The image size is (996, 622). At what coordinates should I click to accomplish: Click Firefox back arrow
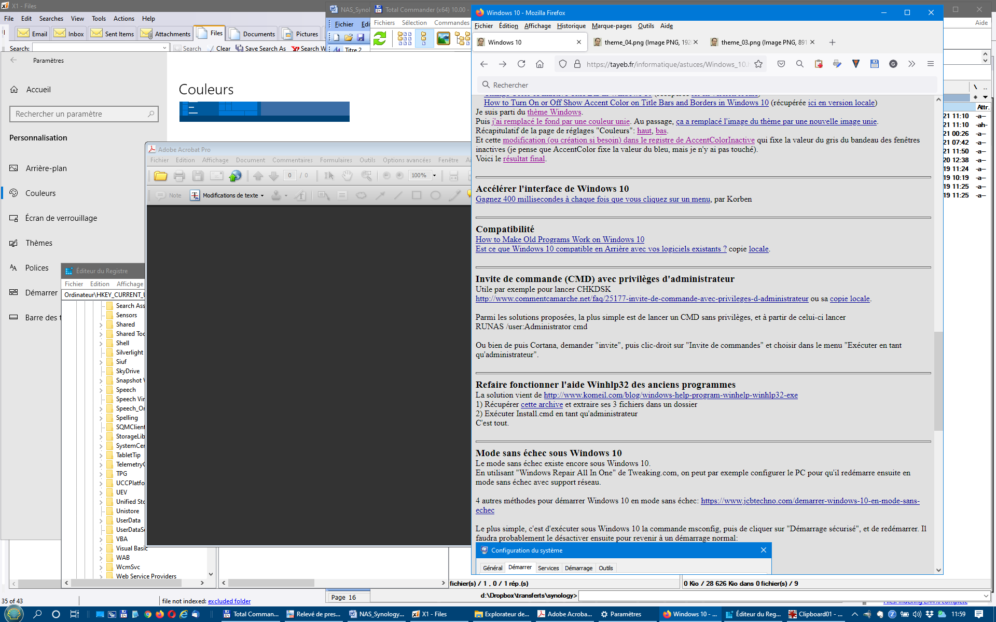pyautogui.click(x=484, y=64)
